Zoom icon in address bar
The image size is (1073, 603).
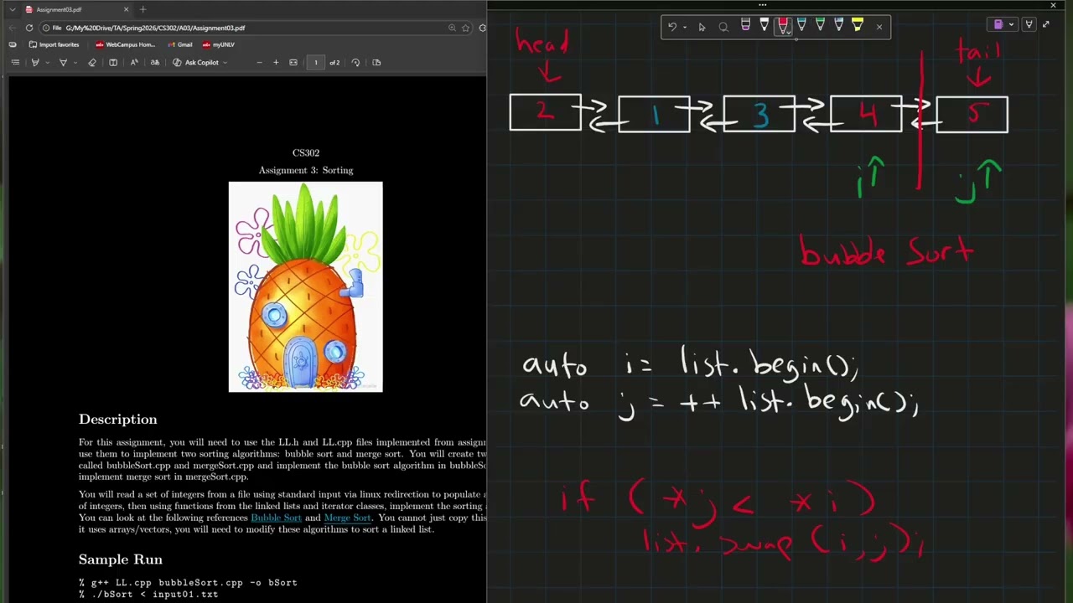pos(452,28)
